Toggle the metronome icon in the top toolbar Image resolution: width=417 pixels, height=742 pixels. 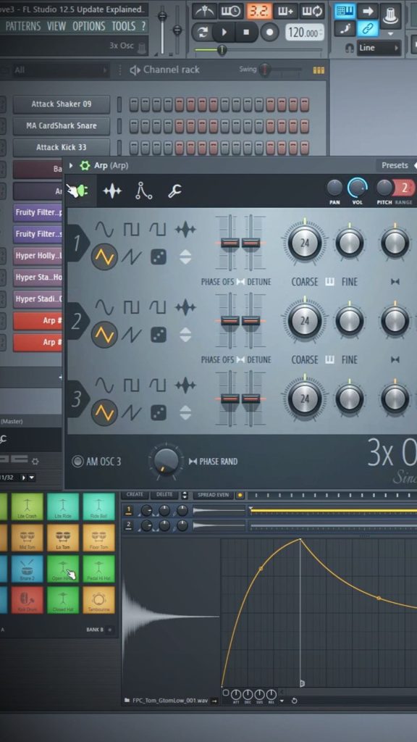point(205,10)
